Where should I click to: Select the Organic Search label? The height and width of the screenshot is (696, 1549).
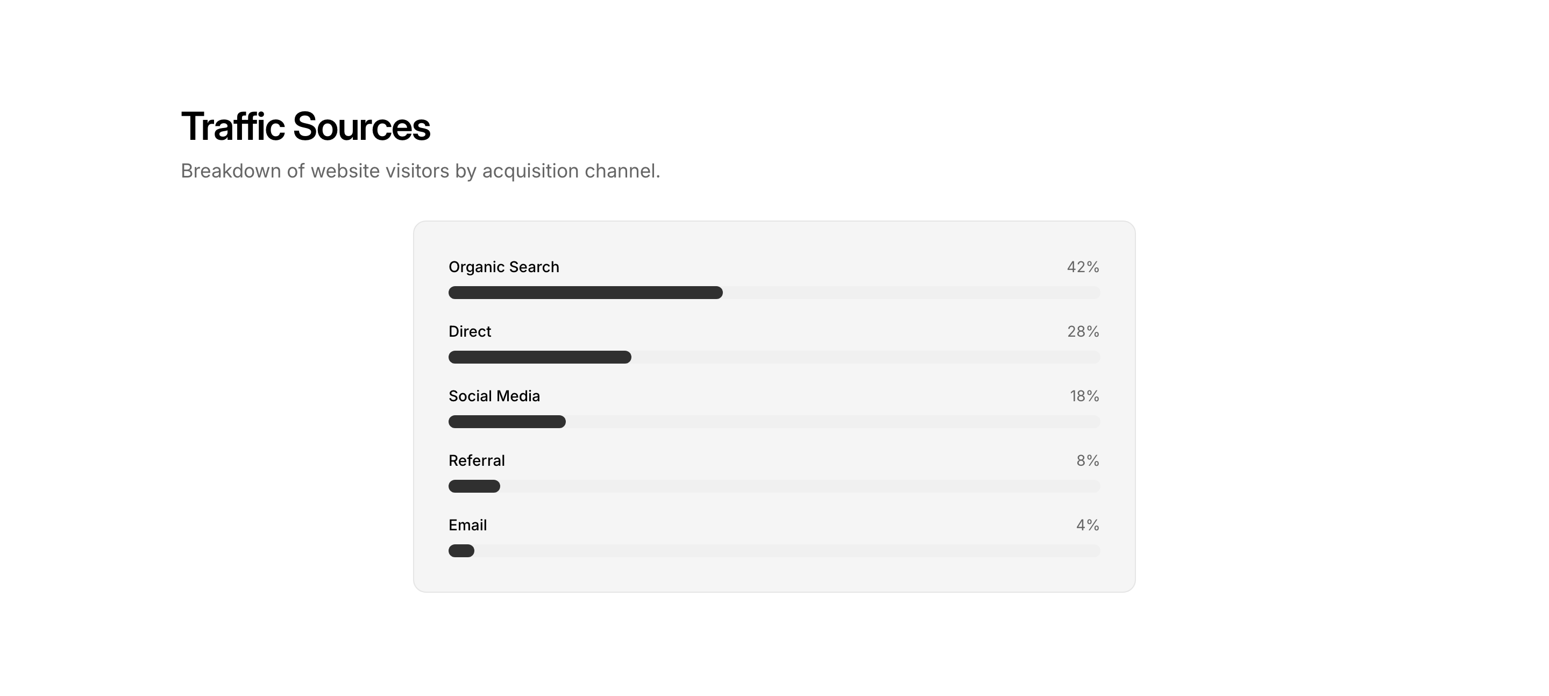click(503, 267)
